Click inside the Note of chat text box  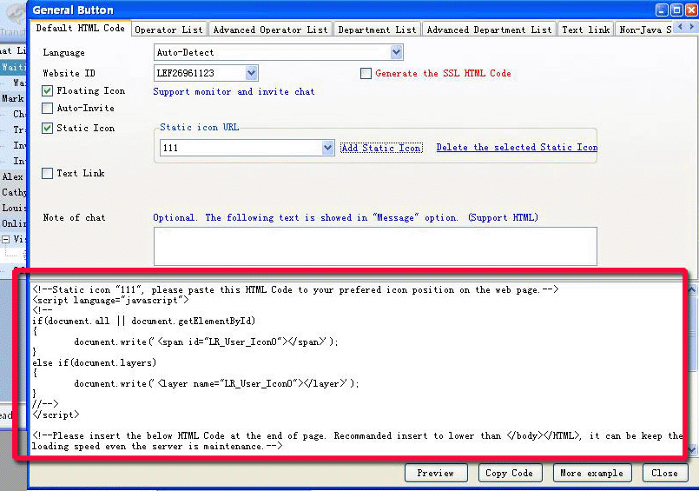[x=375, y=246]
